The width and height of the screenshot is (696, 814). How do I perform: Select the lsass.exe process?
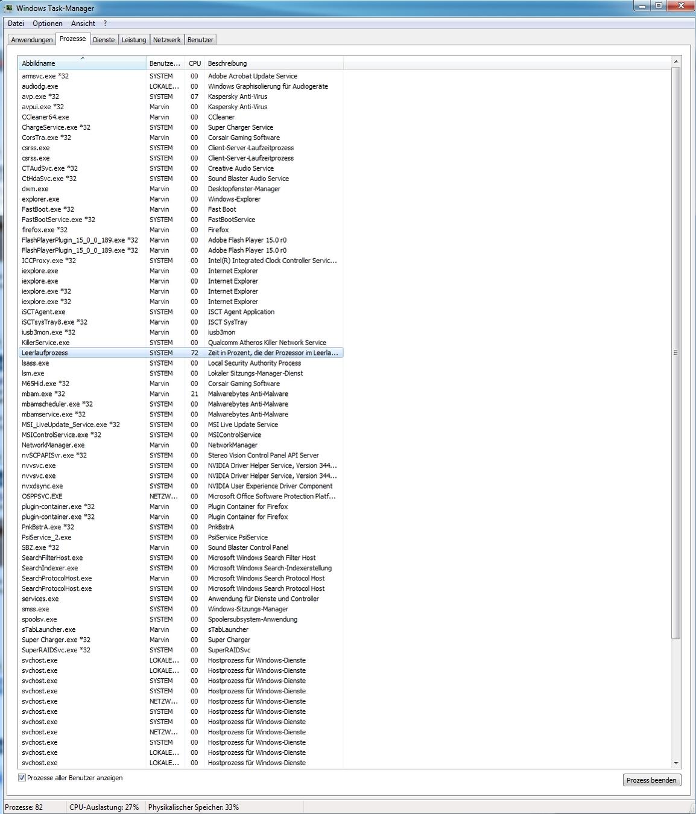[x=181, y=363]
